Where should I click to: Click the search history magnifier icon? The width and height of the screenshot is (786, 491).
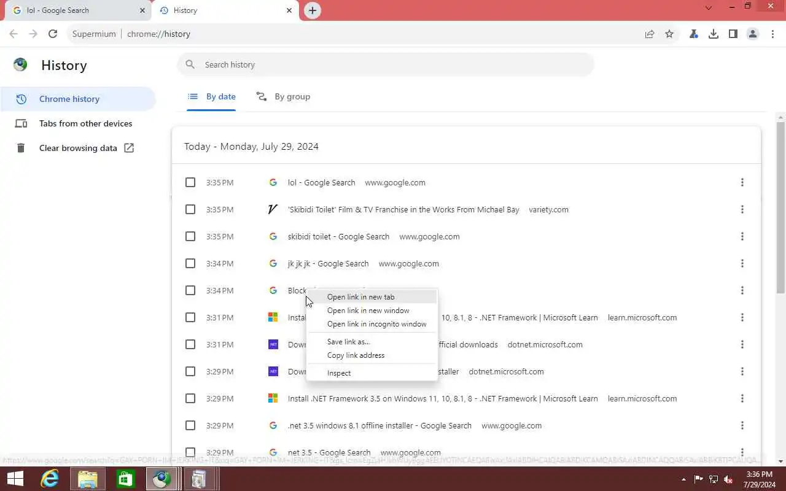pos(190,64)
